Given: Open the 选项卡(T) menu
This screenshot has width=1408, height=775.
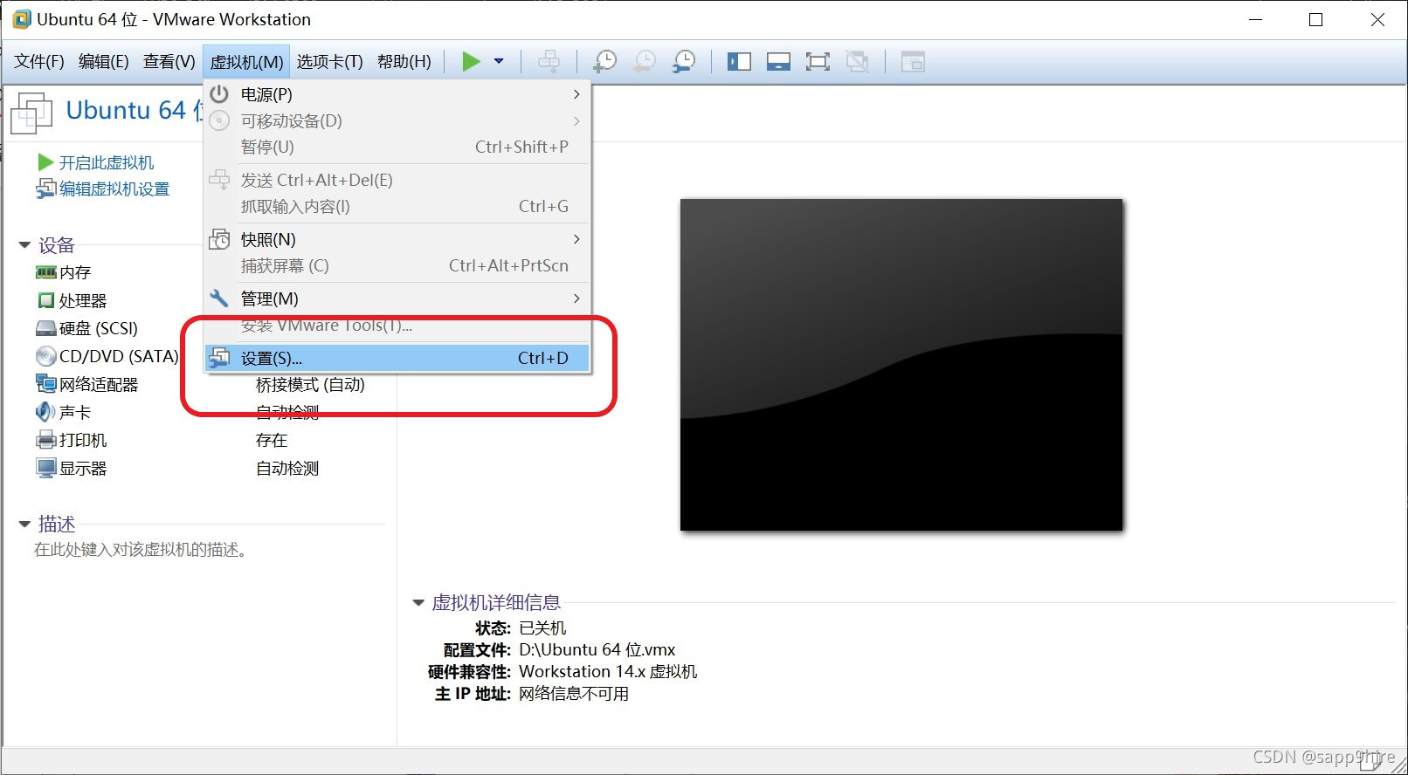Looking at the screenshot, I should pyautogui.click(x=329, y=61).
